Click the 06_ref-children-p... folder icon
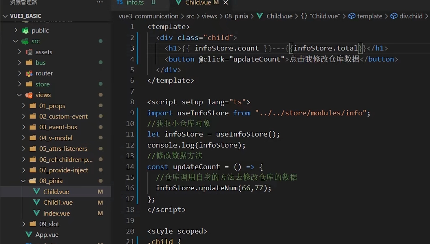Screen dimensions: 430x244 point(33,159)
